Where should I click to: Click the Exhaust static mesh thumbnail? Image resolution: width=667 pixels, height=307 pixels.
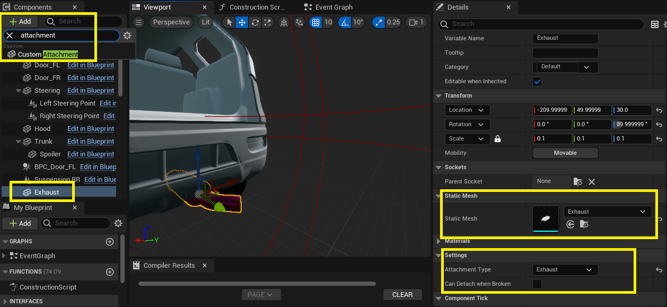pyautogui.click(x=545, y=218)
